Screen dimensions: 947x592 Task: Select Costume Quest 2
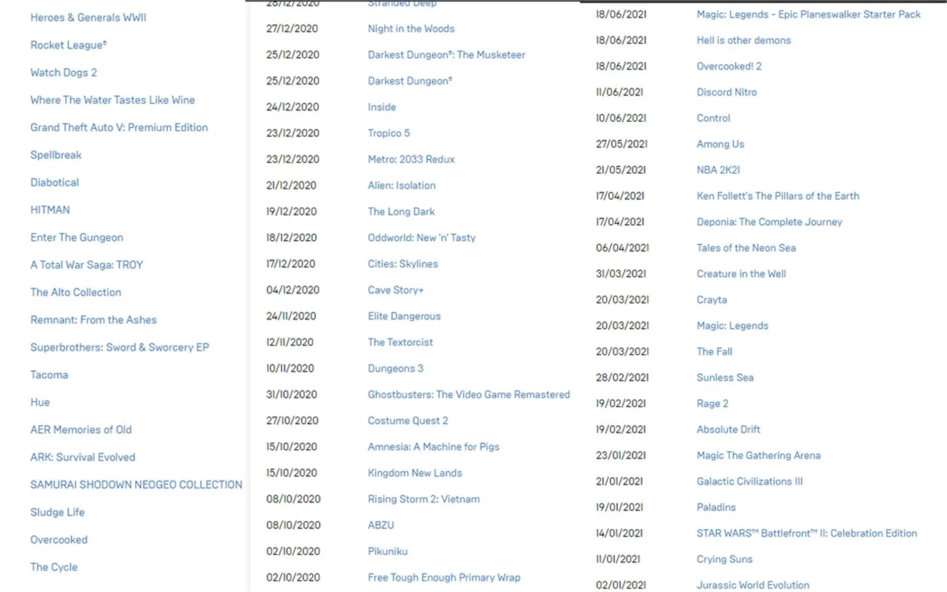tap(408, 421)
